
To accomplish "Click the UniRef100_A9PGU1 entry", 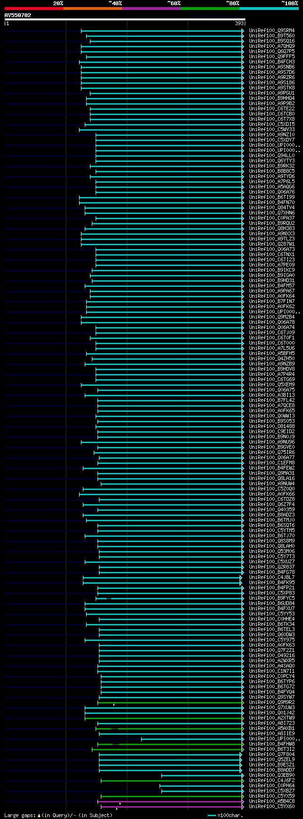I will click(x=272, y=93).
